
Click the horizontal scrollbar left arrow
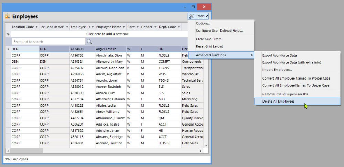pyautogui.click(x=8, y=151)
